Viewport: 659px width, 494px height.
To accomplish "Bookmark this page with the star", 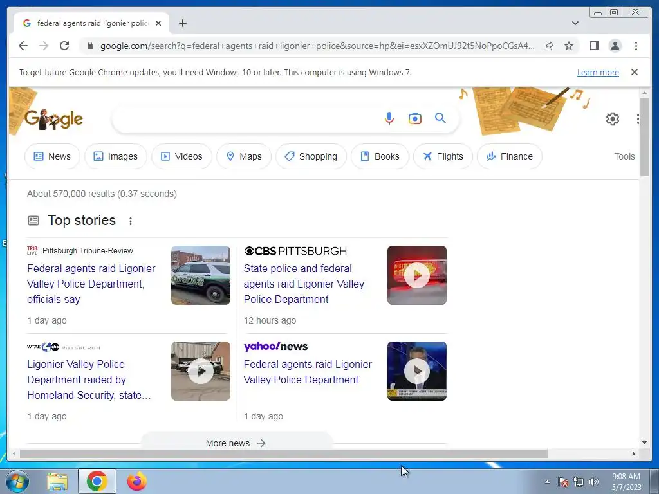I will point(569,46).
